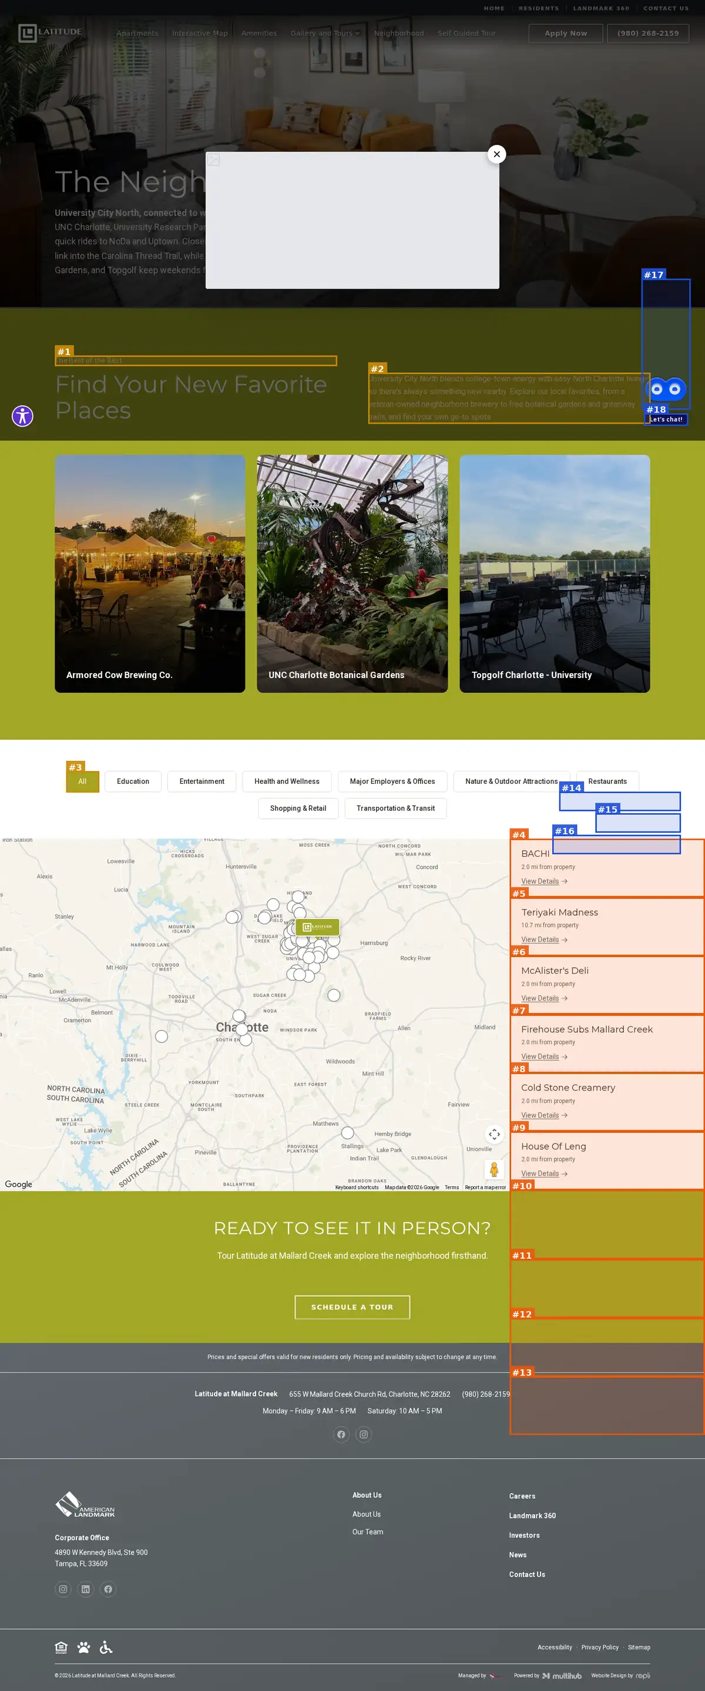View Details for BACHI
The image size is (705, 1691).
544,881
